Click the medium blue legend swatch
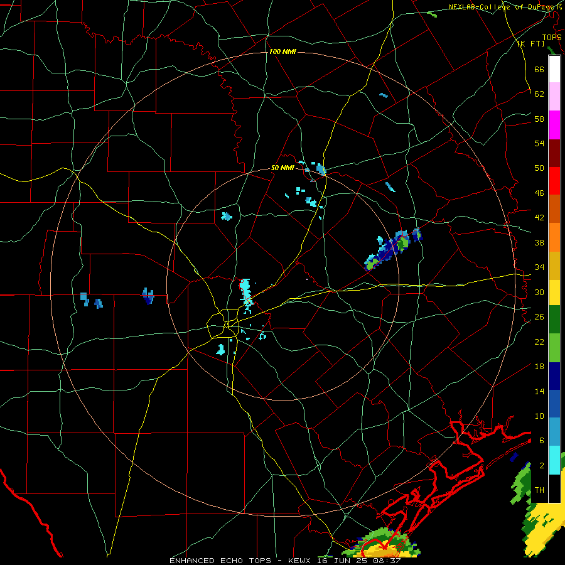Screen dimensions: 565x565 click(554, 404)
